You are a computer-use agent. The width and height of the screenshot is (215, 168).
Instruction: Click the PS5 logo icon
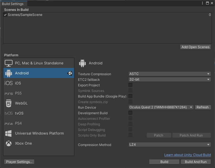[9, 94]
